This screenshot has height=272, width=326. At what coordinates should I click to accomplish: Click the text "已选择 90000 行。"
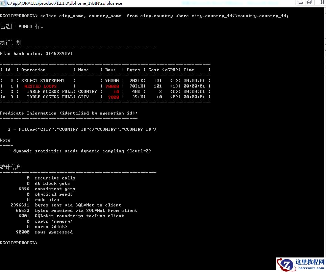[x=22, y=26]
